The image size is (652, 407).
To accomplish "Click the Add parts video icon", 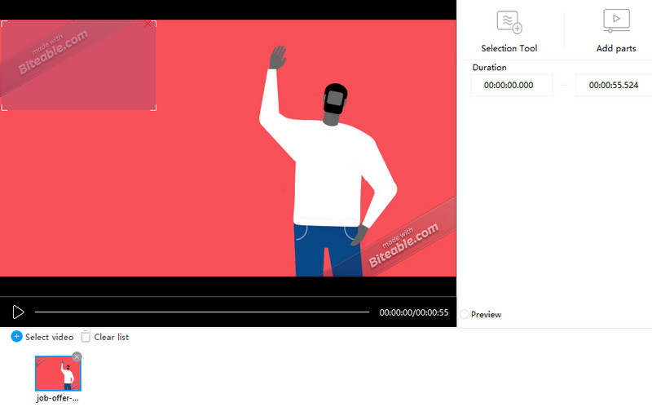I will [615, 21].
